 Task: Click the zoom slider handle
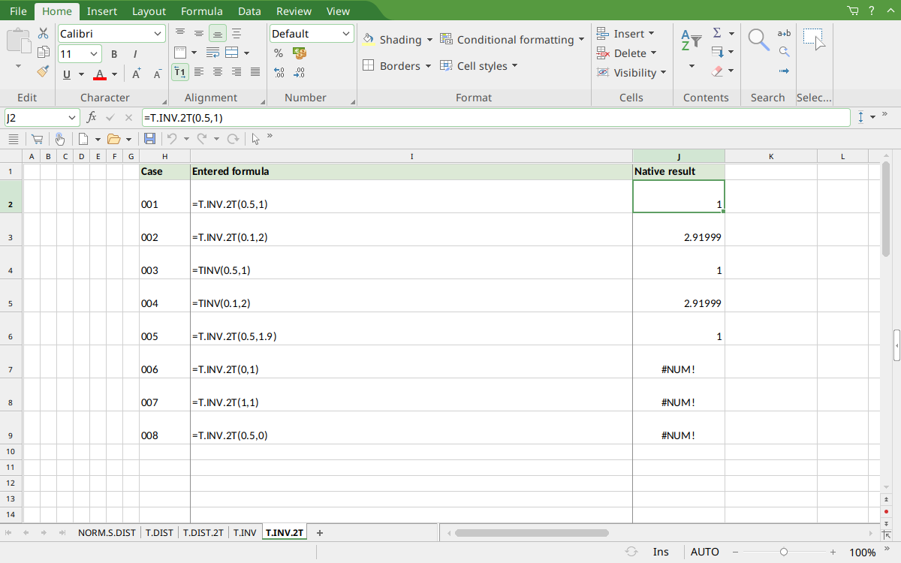(784, 552)
